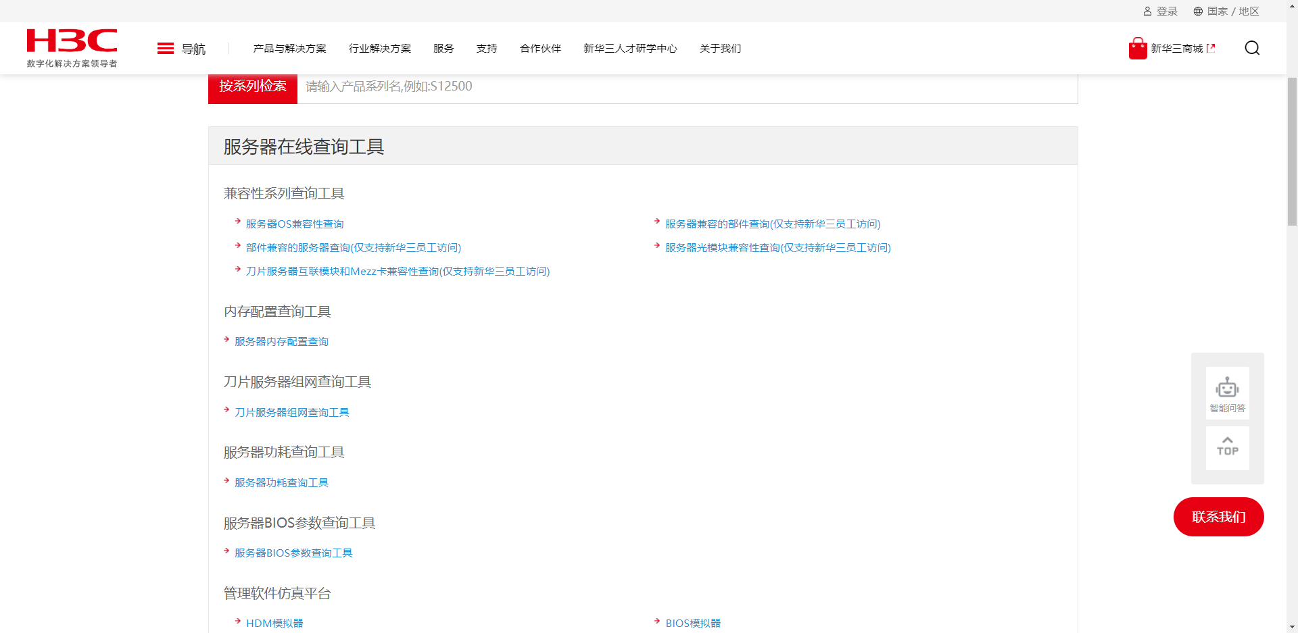Click the 服务器功耗查询工具 section heading

click(284, 453)
